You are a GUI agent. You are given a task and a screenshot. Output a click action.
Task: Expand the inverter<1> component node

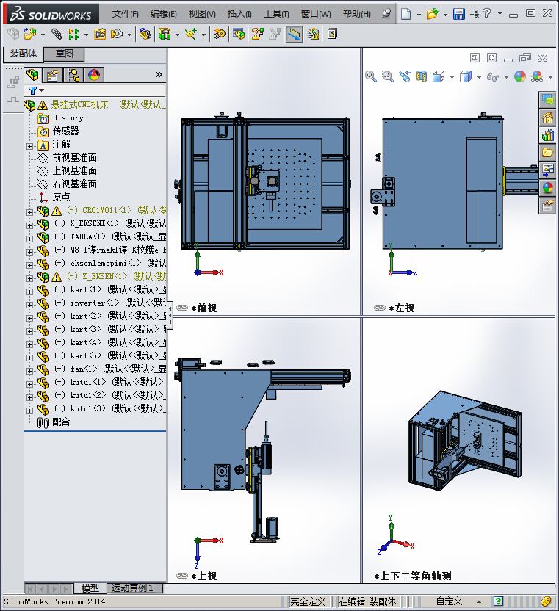(29, 305)
